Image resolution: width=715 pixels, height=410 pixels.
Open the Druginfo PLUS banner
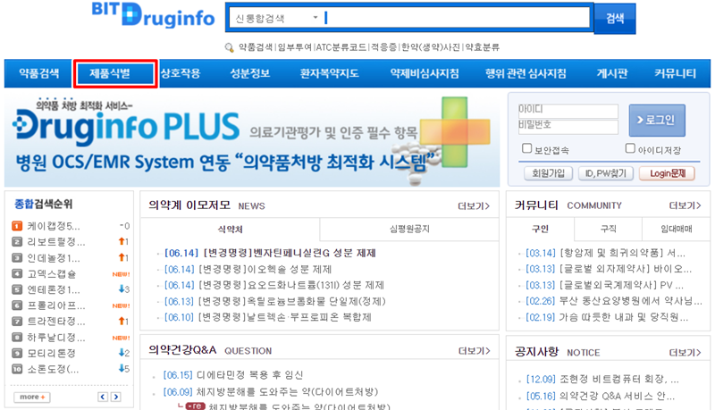pyautogui.click(x=252, y=140)
